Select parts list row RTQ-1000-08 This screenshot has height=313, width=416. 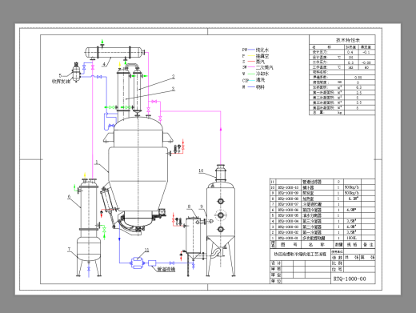tap(322, 199)
